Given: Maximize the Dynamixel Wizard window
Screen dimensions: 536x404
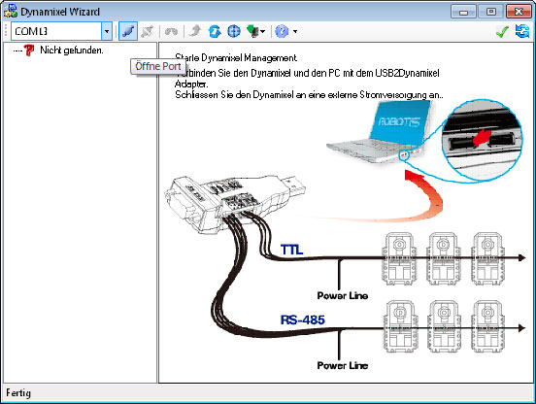Looking at the screenshot, I should pos(491,12).
